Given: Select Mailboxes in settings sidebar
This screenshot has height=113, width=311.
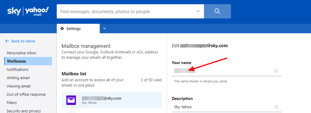Looking at the screenshot, I should click(x=28, y=61).
